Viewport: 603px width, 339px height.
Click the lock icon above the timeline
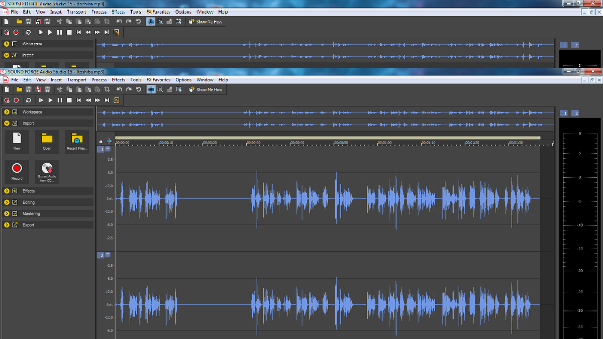[100, 140]
